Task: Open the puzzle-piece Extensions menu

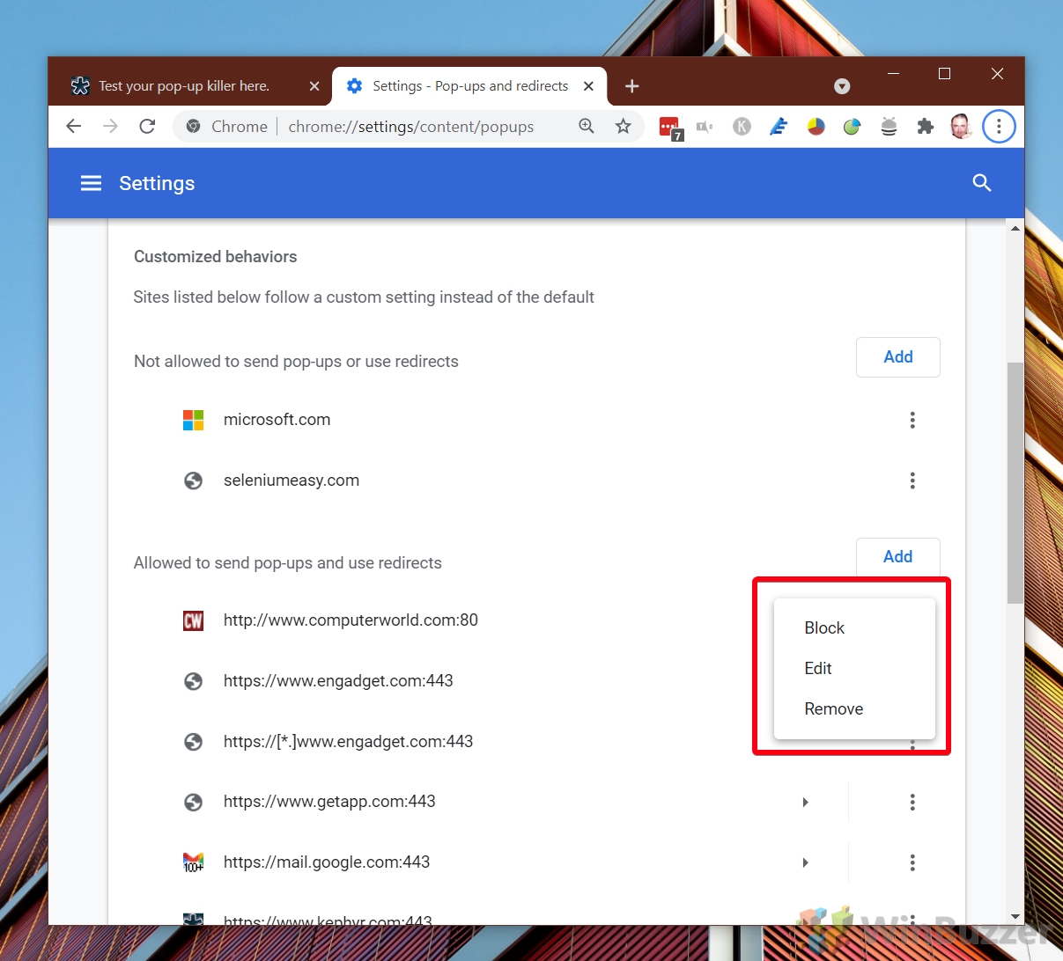Action: click(x=925, y=127)
